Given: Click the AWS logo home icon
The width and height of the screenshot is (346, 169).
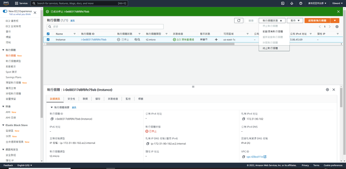Looking at the screenshot, I should [6, 3].
